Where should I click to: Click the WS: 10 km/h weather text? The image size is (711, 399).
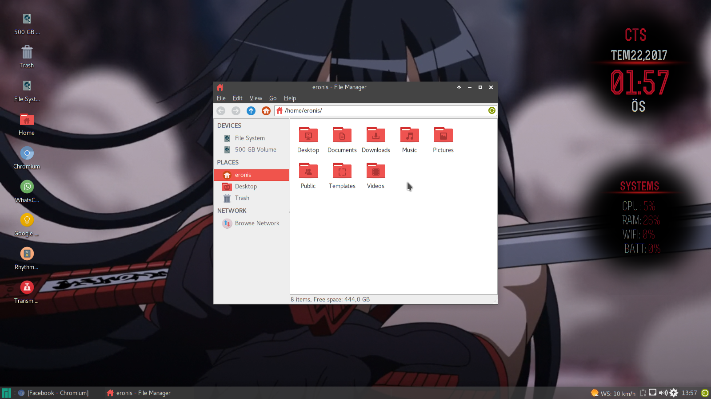(618, 393)
